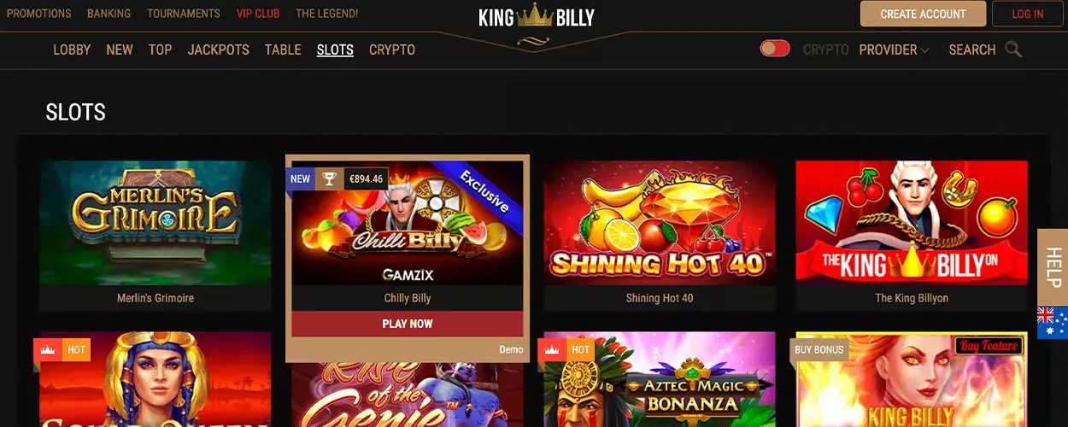Toggle the Crypto switch on
The height and width of the screenshot is (427, 1068).
(775, 49)
